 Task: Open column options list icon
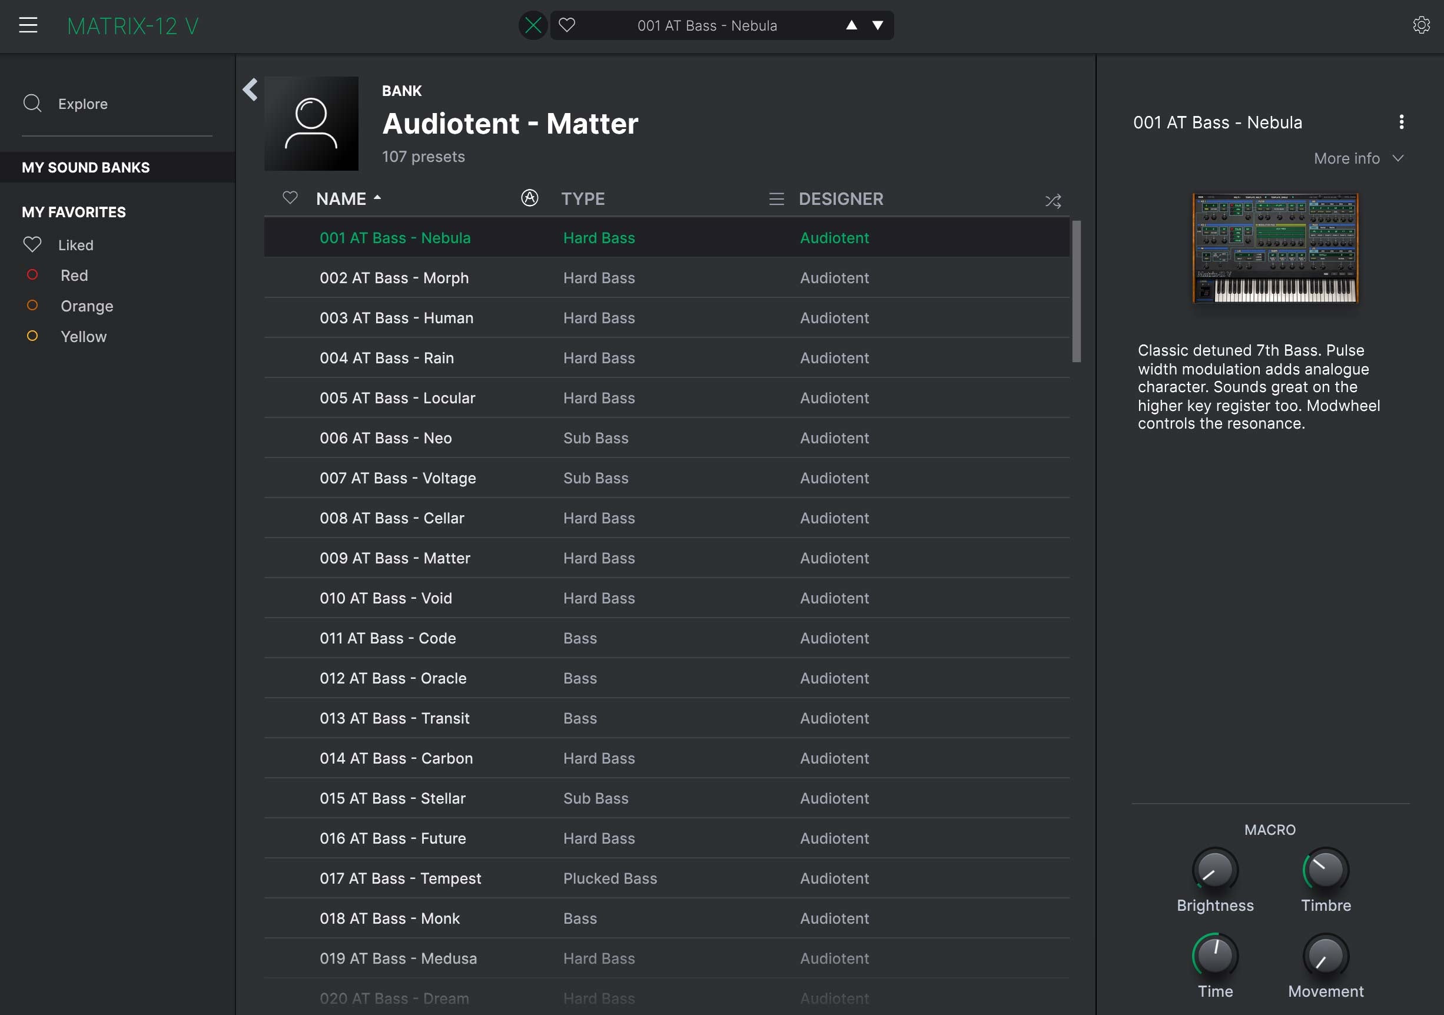776,200
